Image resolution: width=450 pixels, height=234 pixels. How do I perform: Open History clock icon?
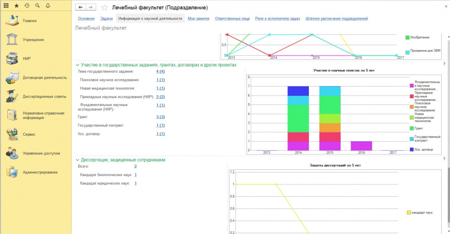coord(27,5)
